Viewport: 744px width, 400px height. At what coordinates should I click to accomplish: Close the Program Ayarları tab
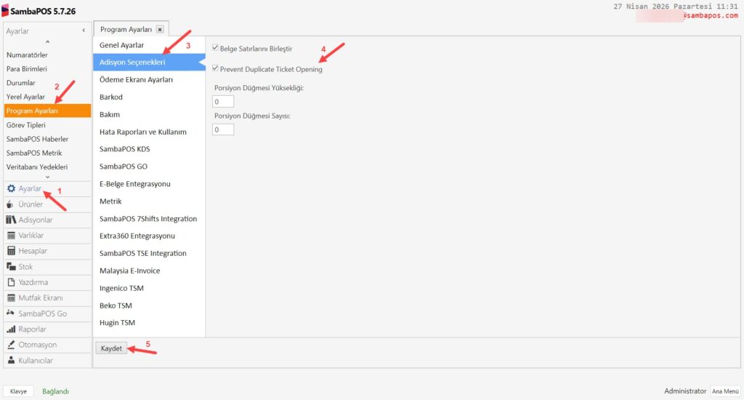160,30
